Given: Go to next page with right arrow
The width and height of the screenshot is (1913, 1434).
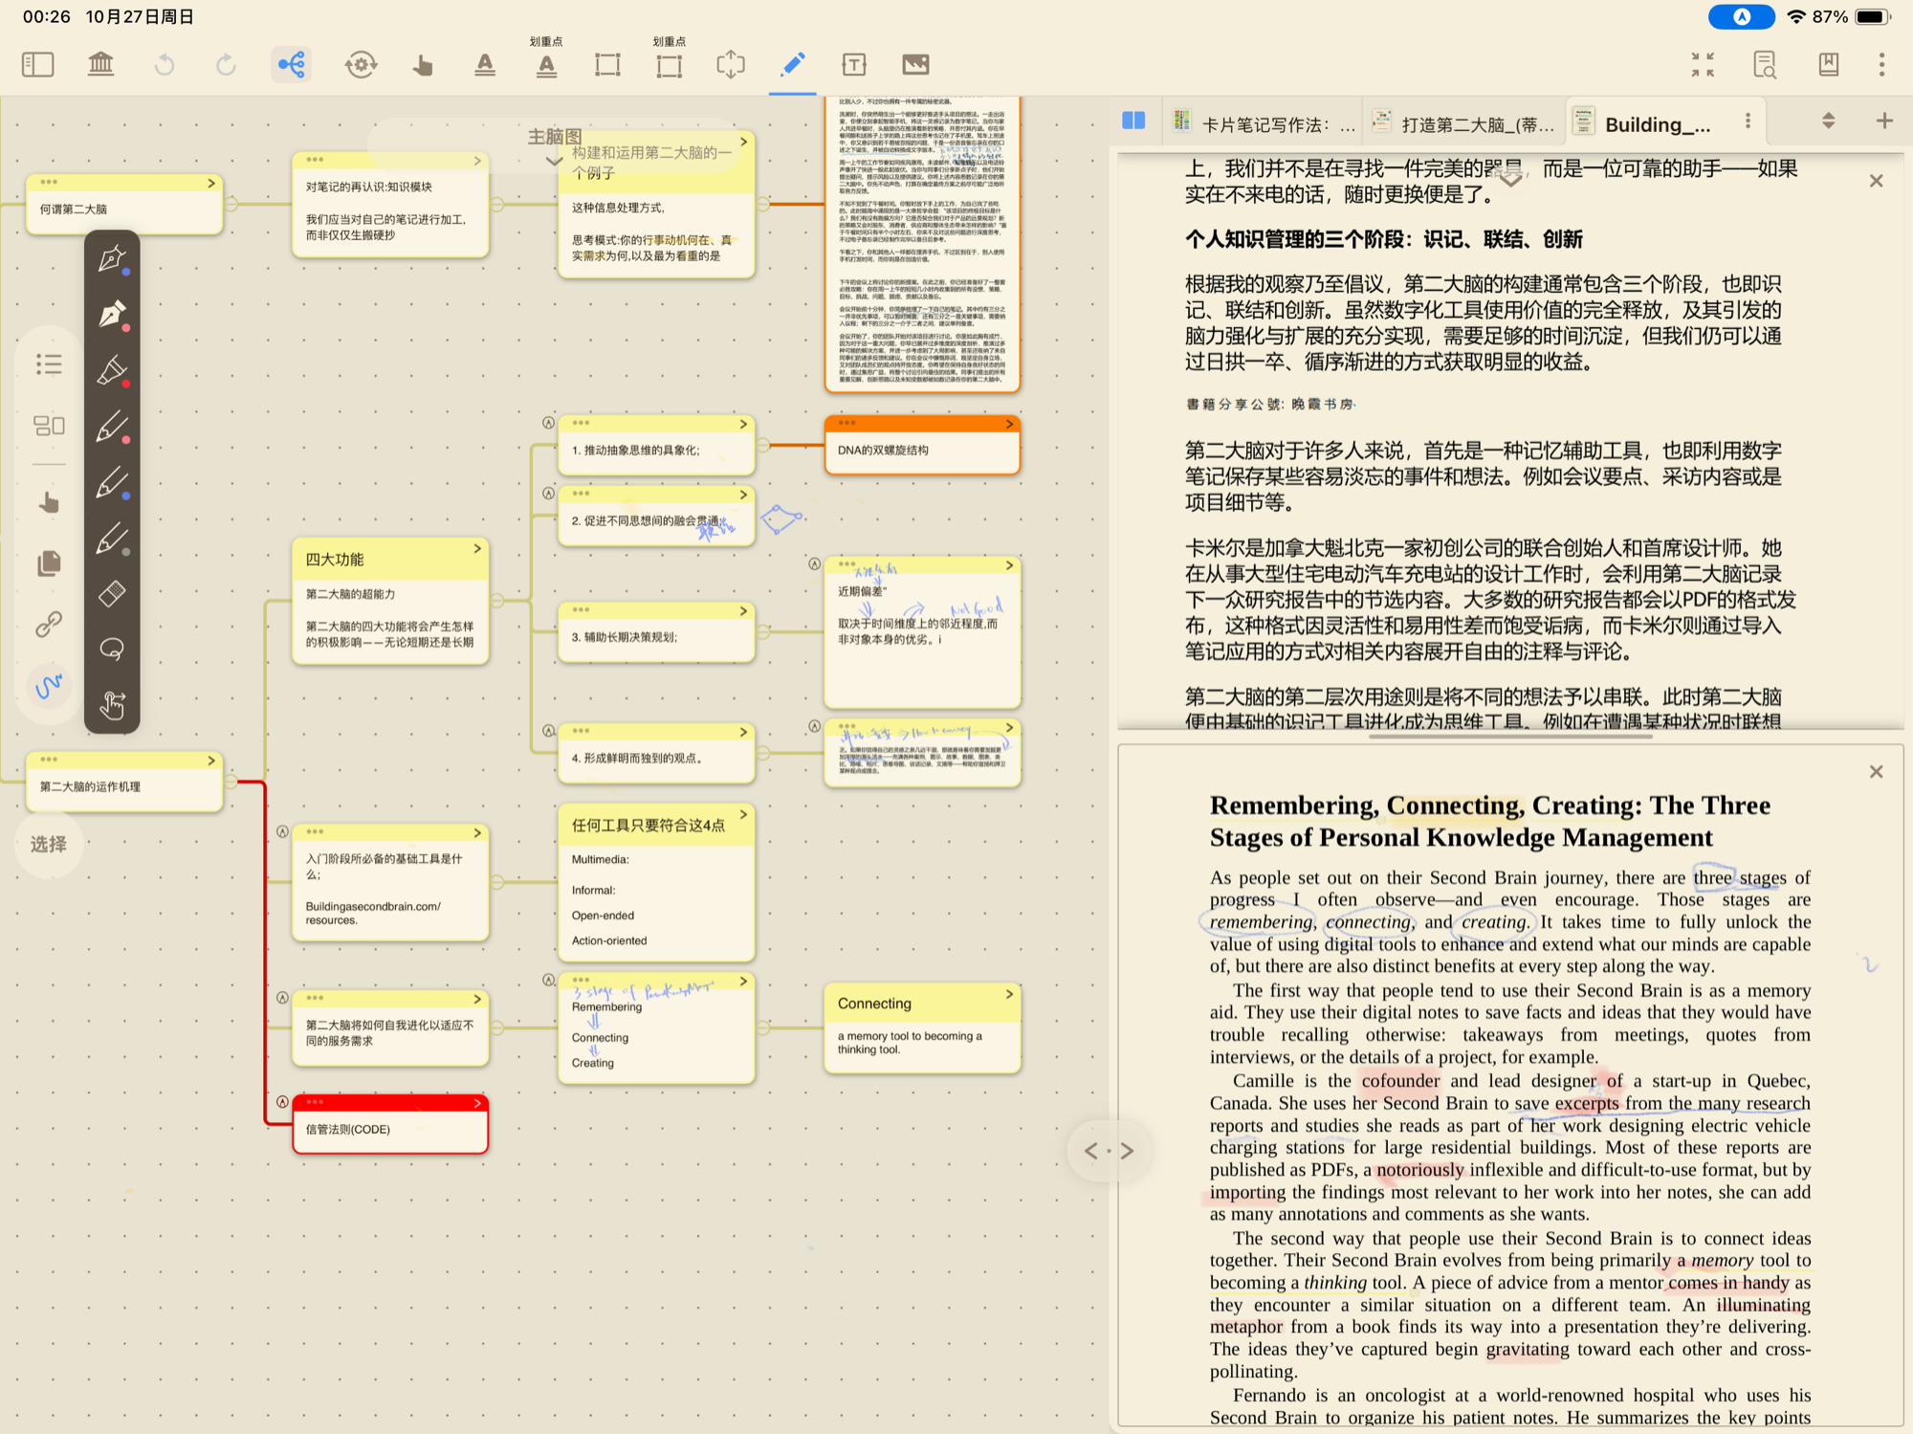Looking at the screenshot, I should click(1128, 1151).
